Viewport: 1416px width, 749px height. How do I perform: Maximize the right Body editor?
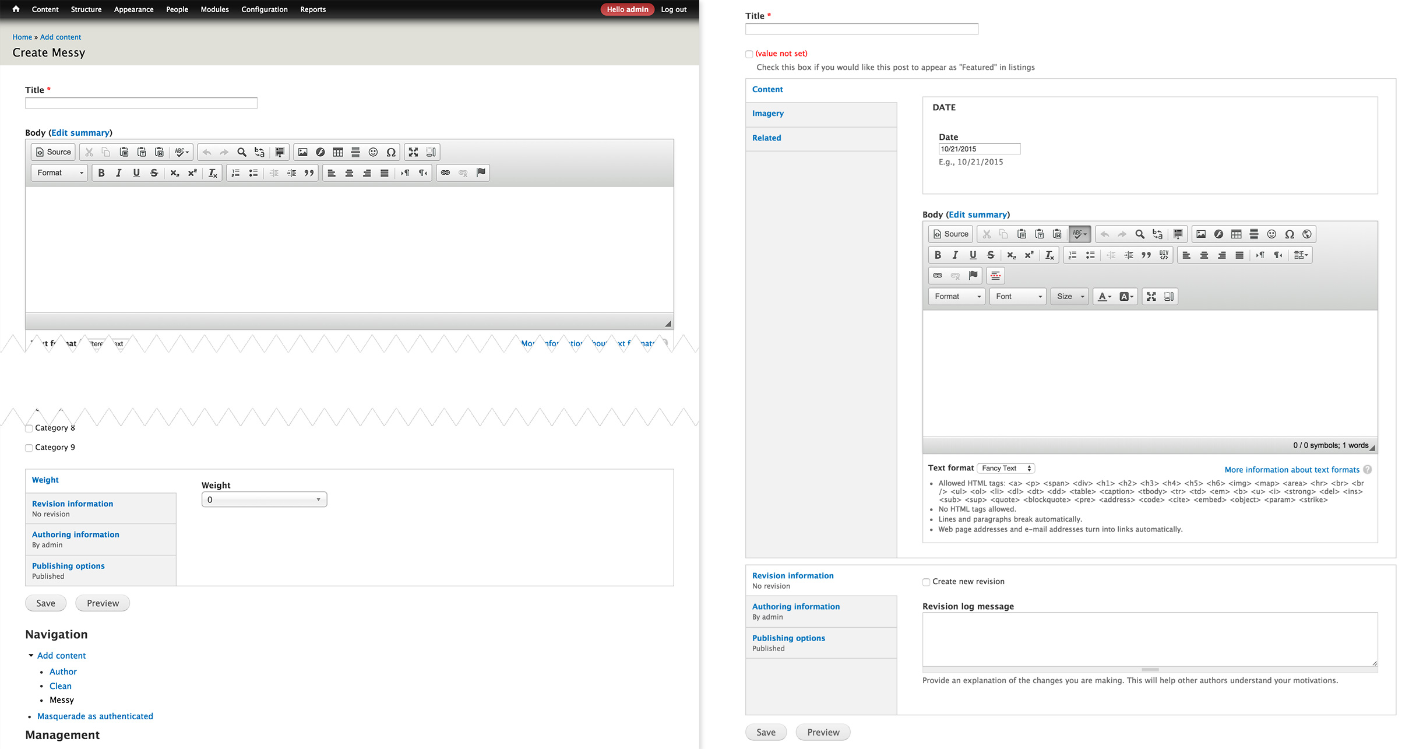tap(1151, 297)
